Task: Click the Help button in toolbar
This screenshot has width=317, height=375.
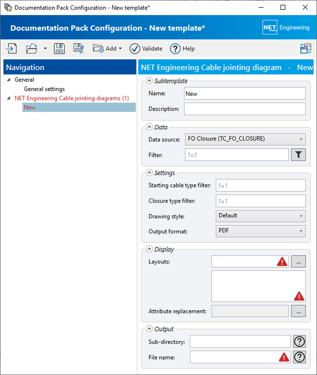Action: click(182, 48)
